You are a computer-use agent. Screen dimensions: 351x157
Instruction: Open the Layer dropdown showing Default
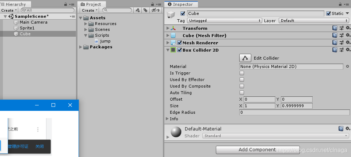pyautogui.click(x=314, y=20)
